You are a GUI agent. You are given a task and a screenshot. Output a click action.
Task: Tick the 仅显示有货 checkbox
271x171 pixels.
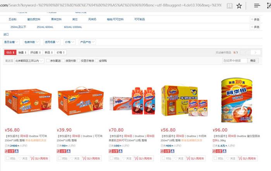[79, 61]
